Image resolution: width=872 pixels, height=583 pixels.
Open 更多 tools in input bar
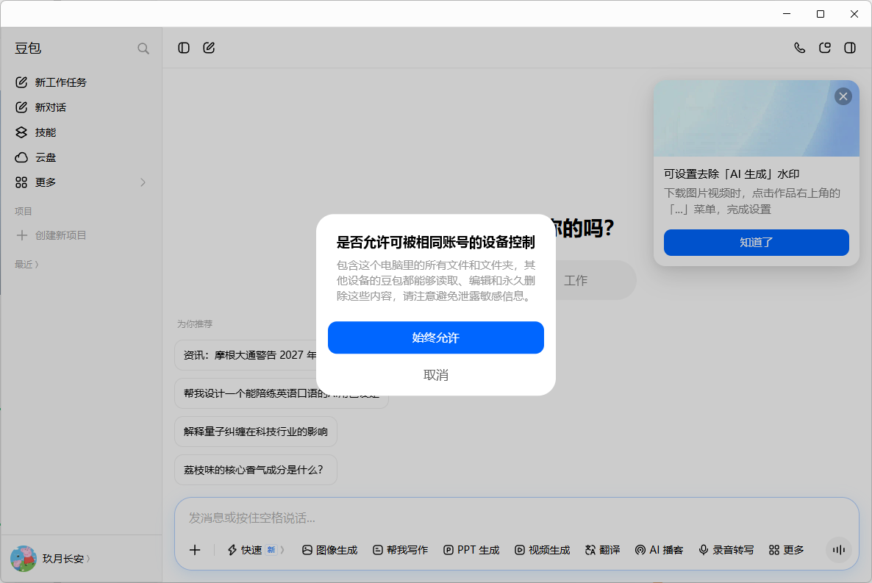[x=787, y=550]
